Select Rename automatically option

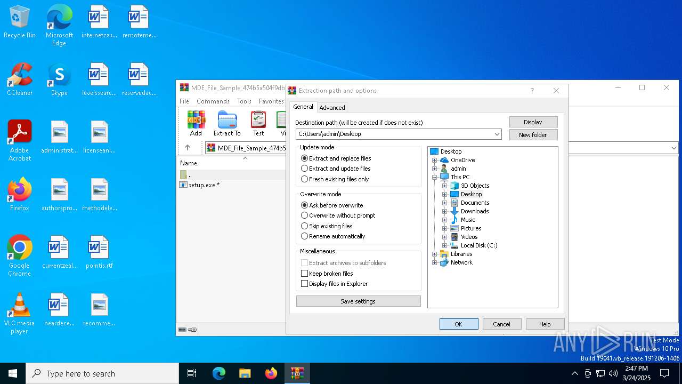pyautogui.click(x=334, y=236)
